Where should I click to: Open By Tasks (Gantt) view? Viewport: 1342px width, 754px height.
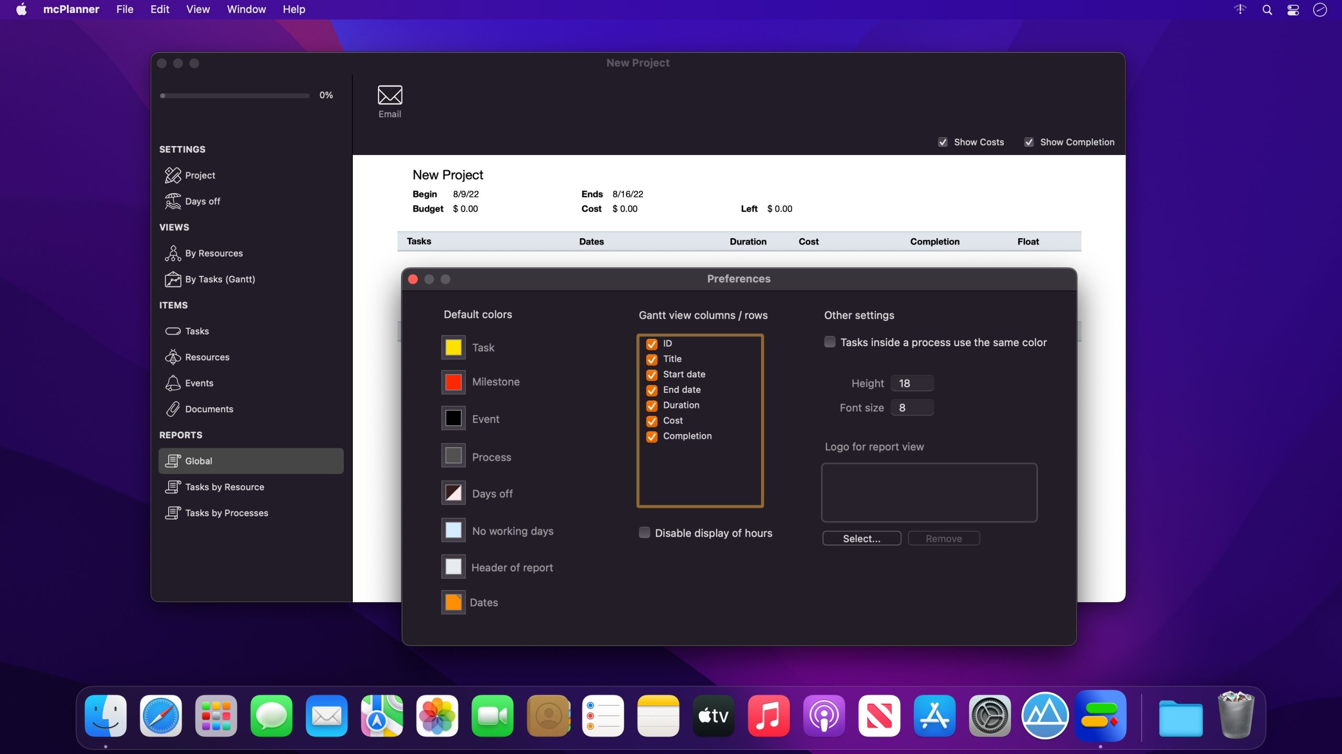220,280
